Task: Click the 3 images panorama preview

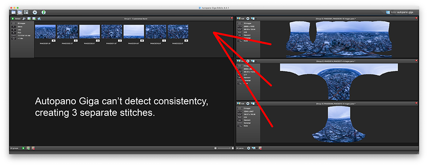Action: (x=339, y=124)
